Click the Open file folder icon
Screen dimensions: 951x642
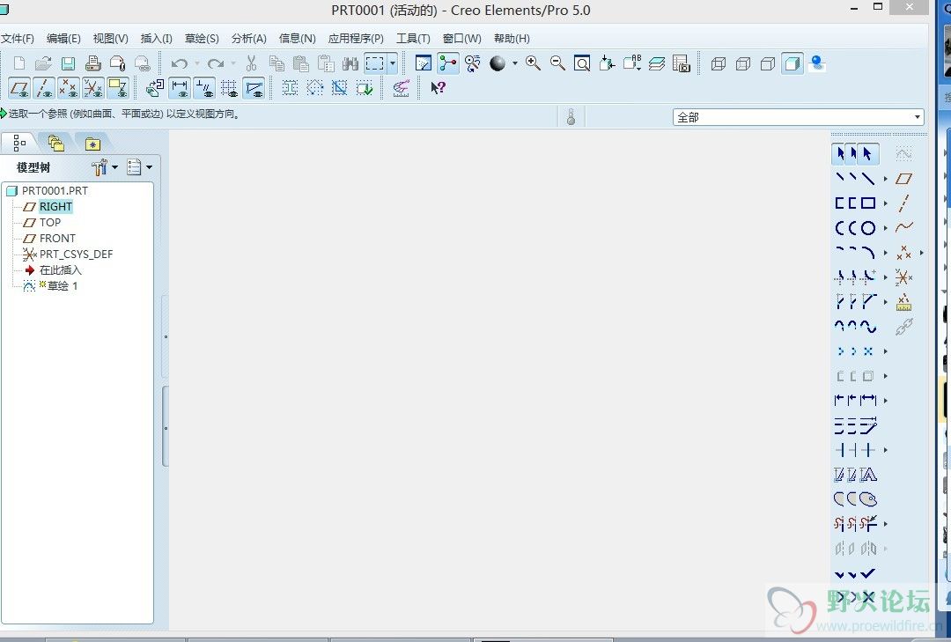(44, 63)
